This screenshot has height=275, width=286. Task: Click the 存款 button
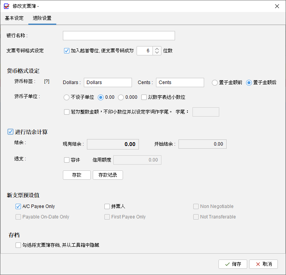pos(77,175)
